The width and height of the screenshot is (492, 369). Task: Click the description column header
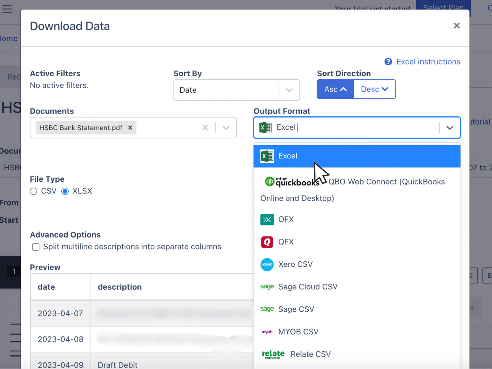click(x=172, y=287)
